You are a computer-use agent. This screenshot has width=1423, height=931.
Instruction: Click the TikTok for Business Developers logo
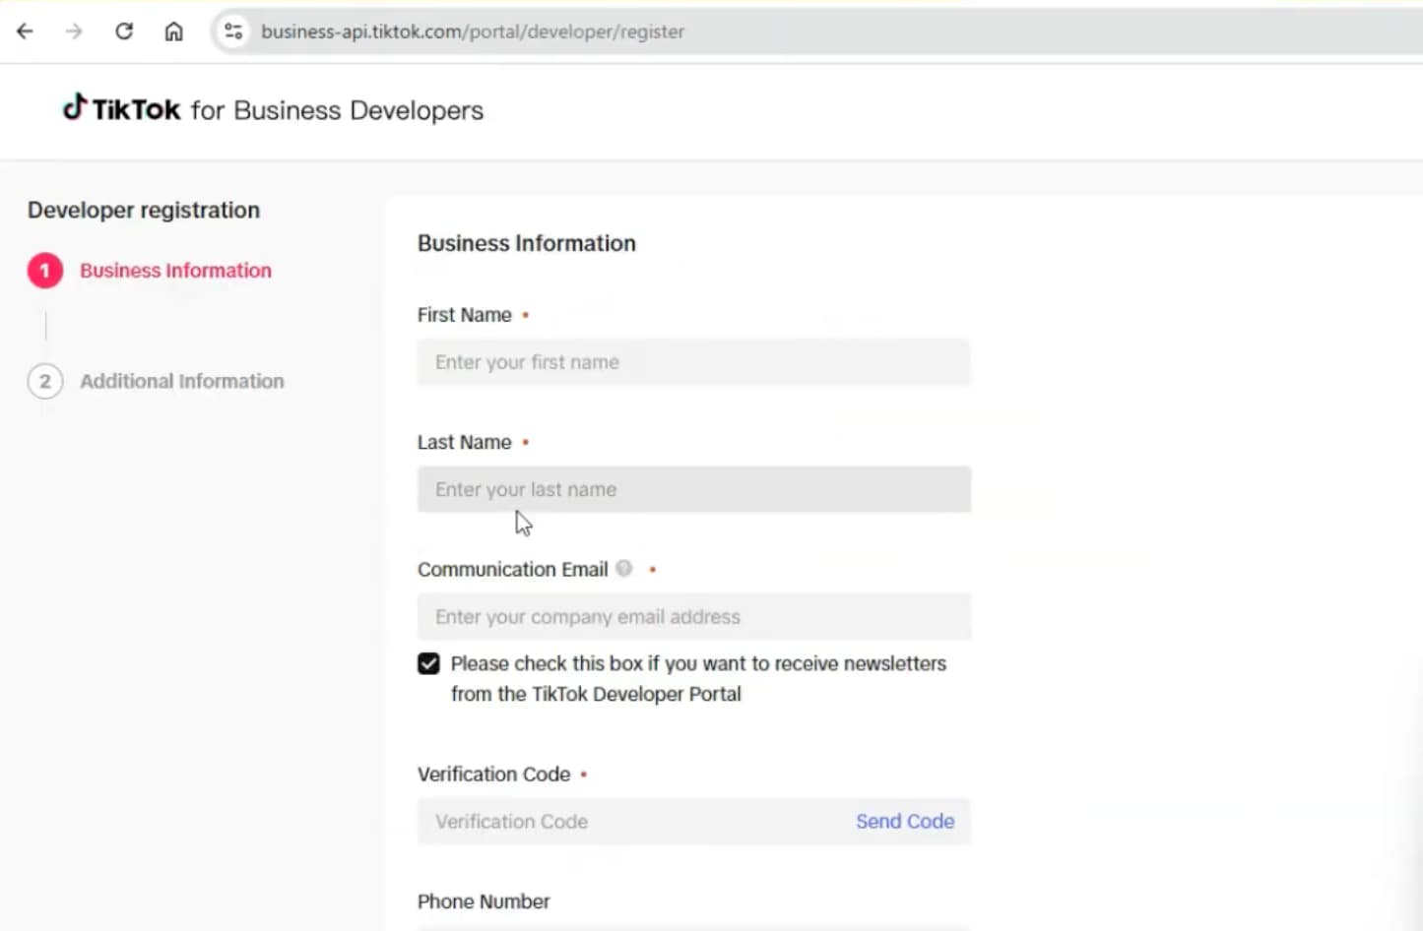coord(273,109)
